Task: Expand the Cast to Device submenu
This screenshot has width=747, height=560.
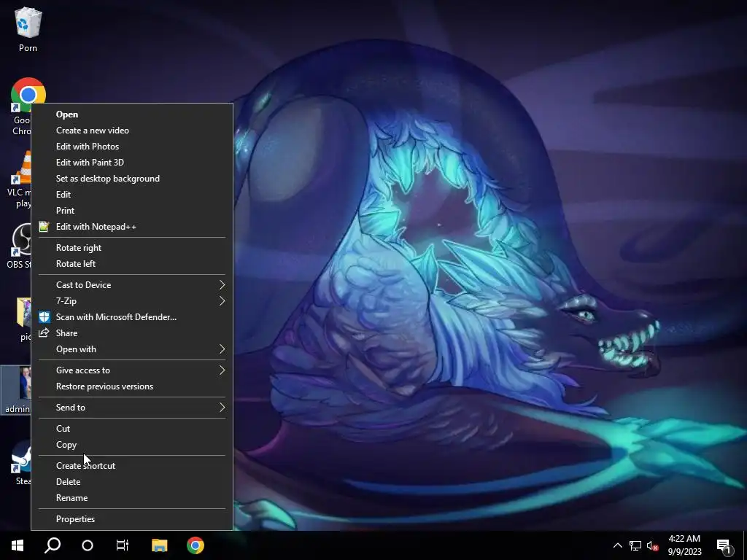Action: point(132,285)
